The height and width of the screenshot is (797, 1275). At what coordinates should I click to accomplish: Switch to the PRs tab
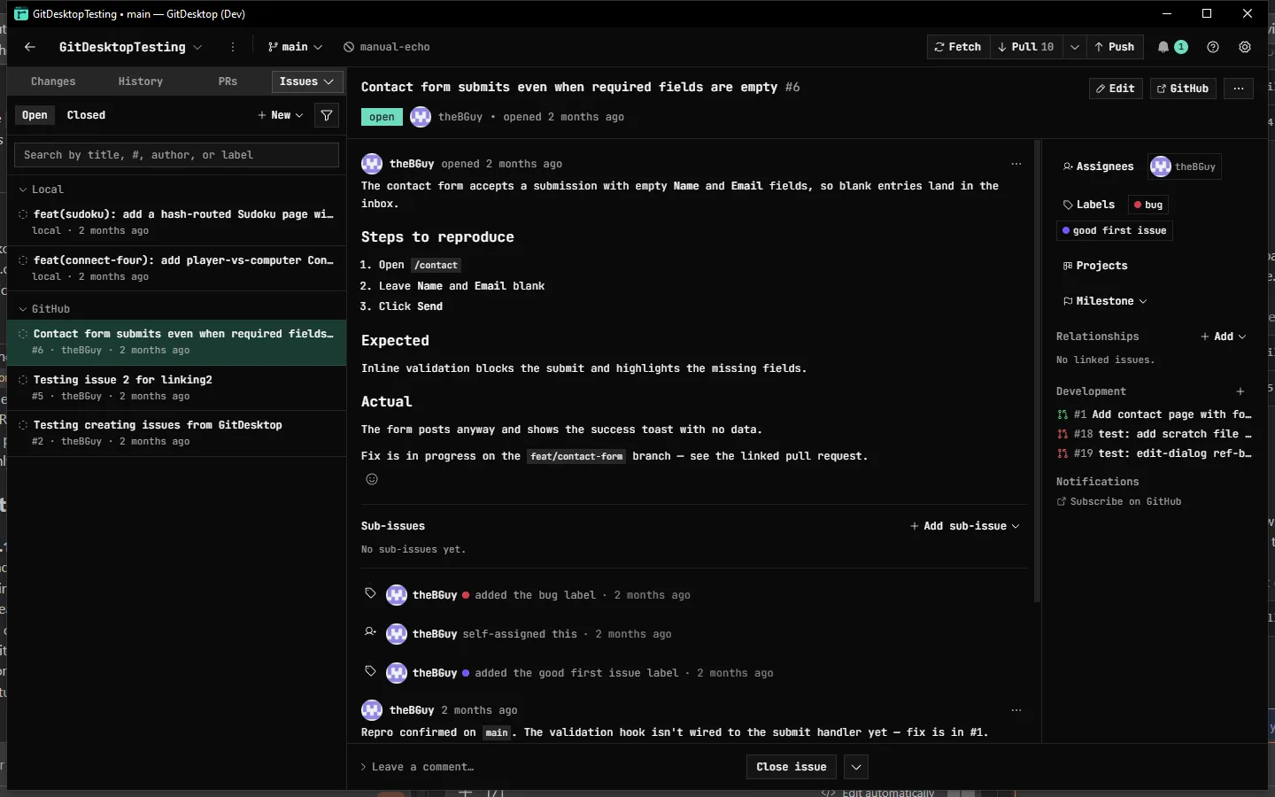click(228, 81)
